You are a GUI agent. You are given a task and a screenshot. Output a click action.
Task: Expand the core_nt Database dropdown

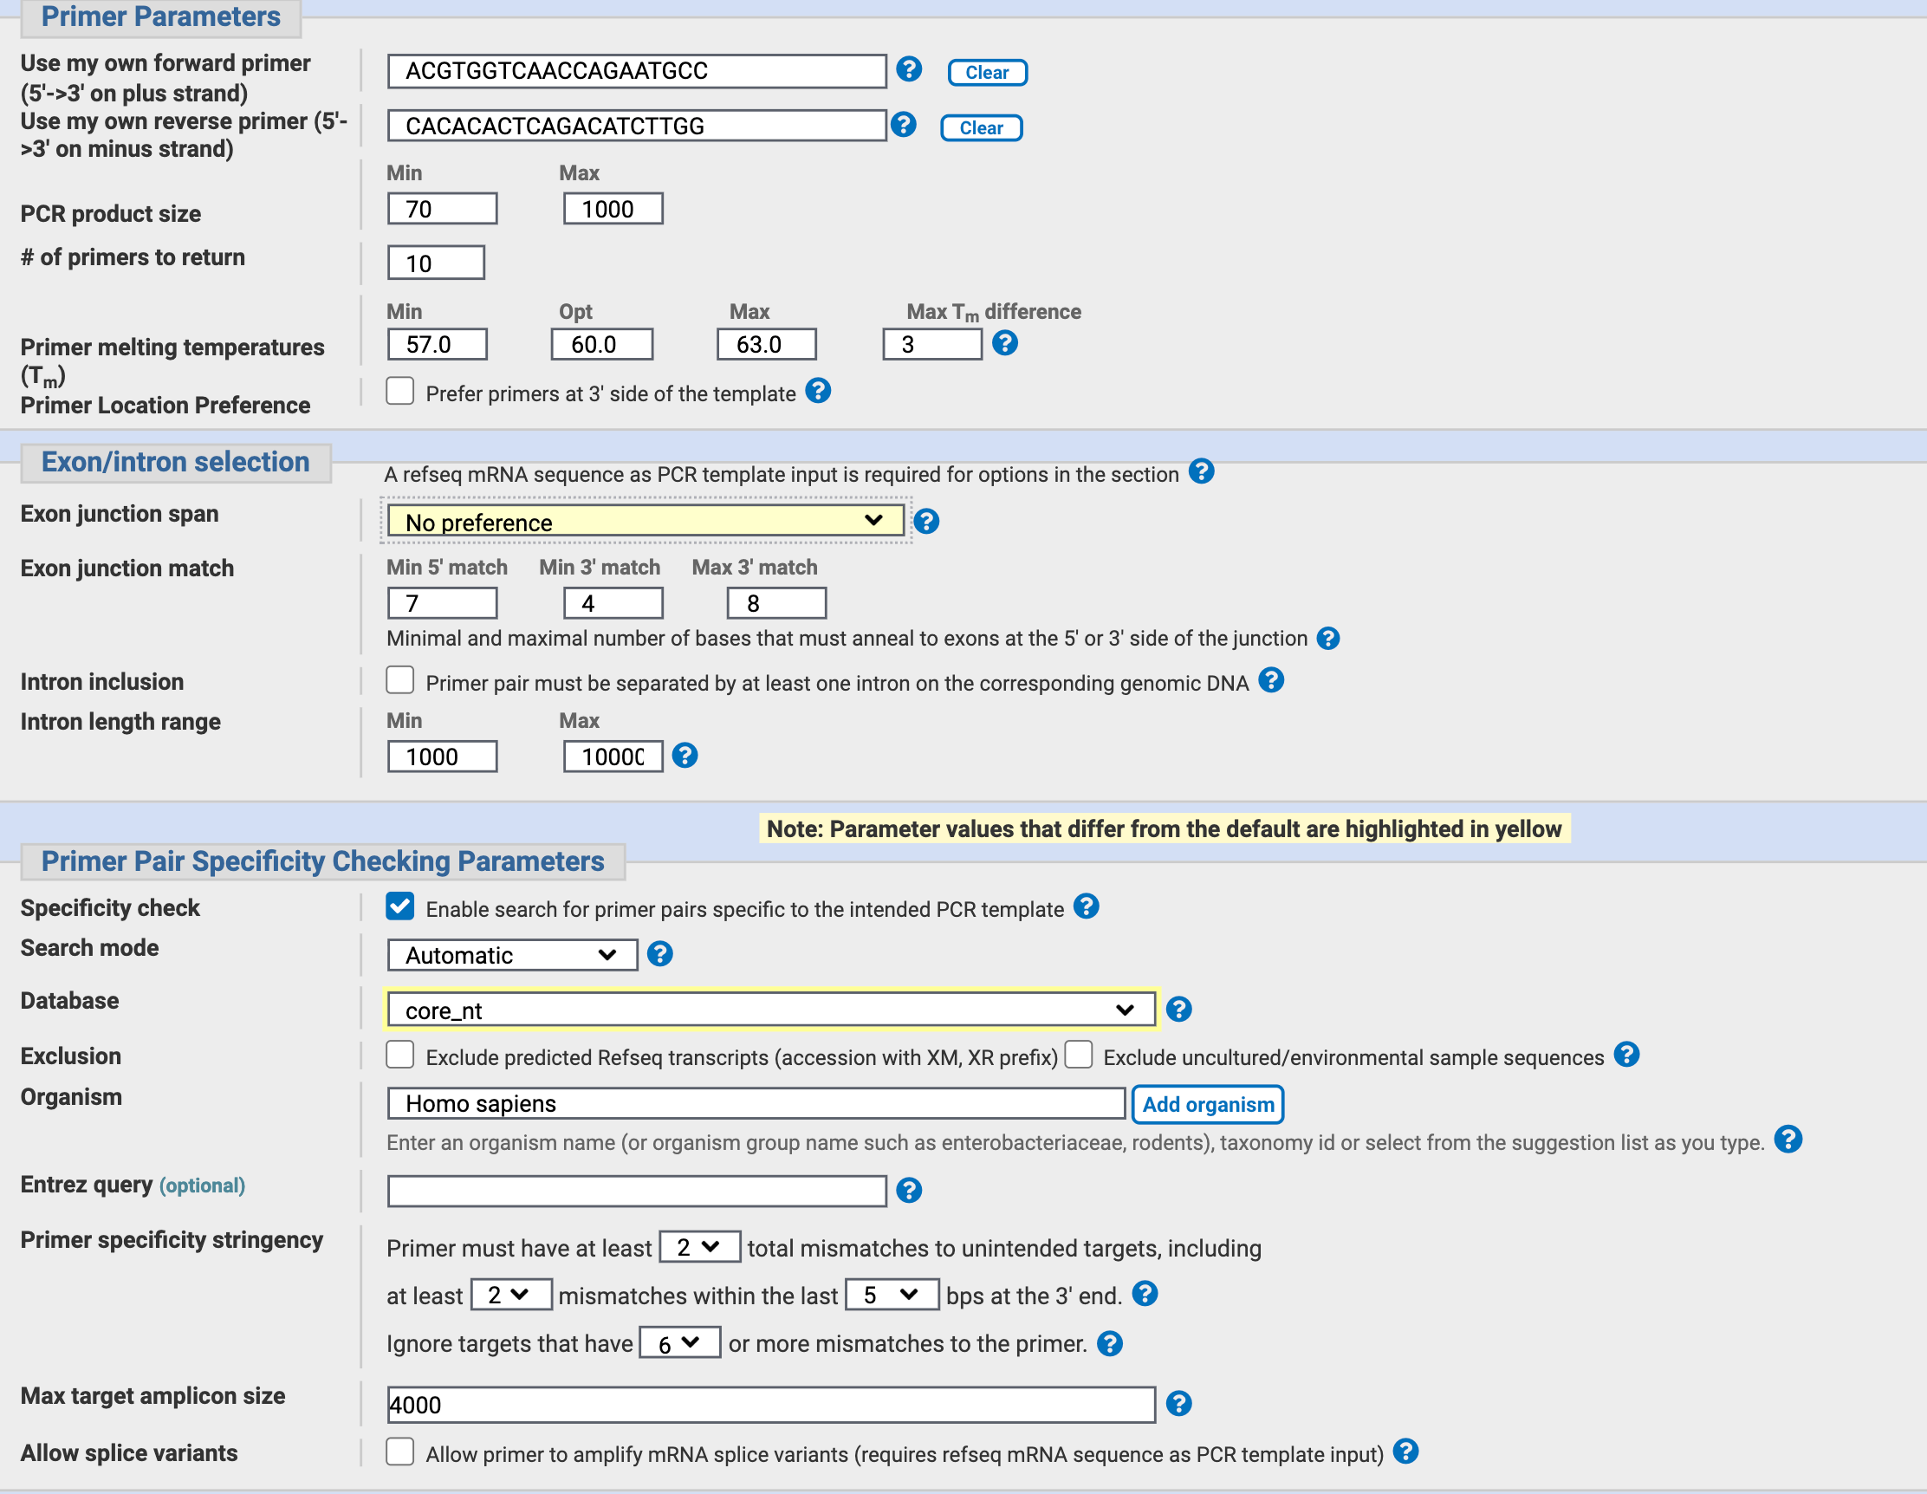(x=769, y=1010)
